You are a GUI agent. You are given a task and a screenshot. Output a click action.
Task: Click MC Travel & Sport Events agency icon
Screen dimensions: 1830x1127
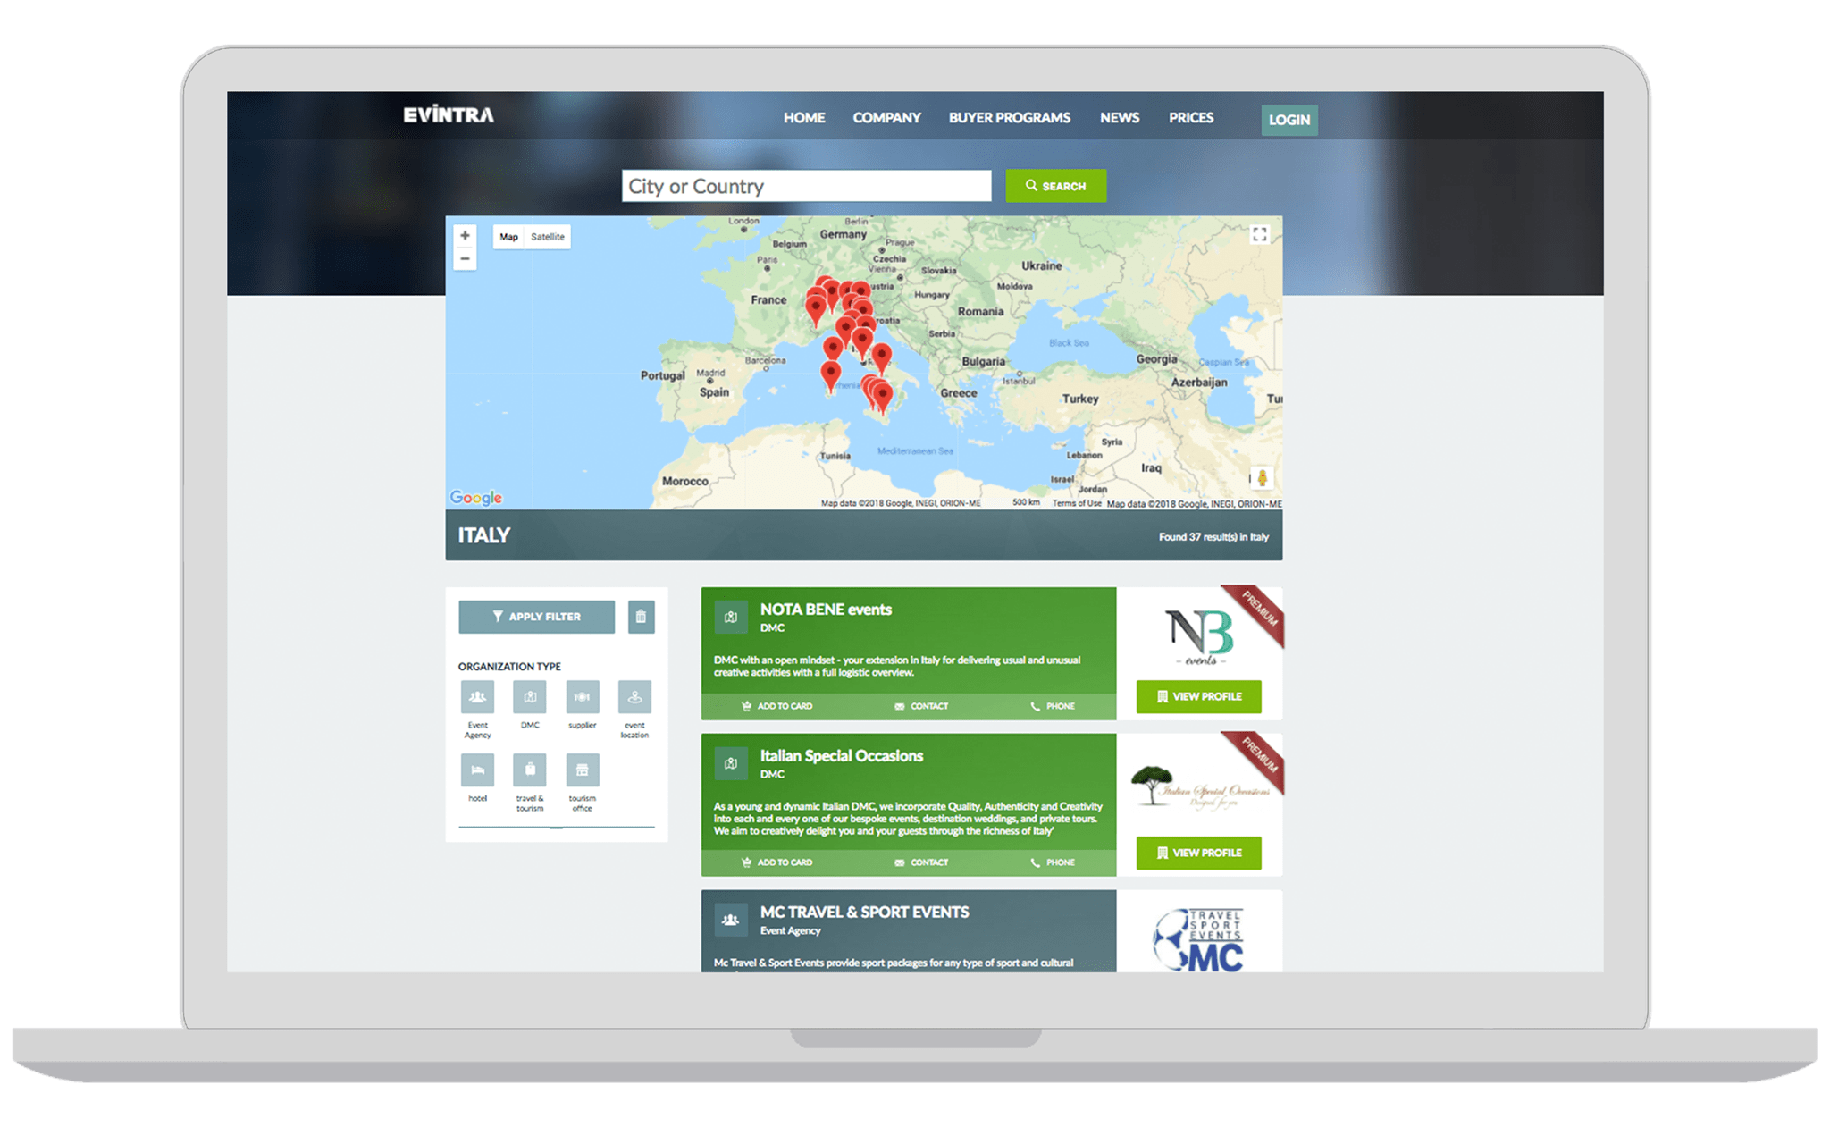(x=730, y=920)
